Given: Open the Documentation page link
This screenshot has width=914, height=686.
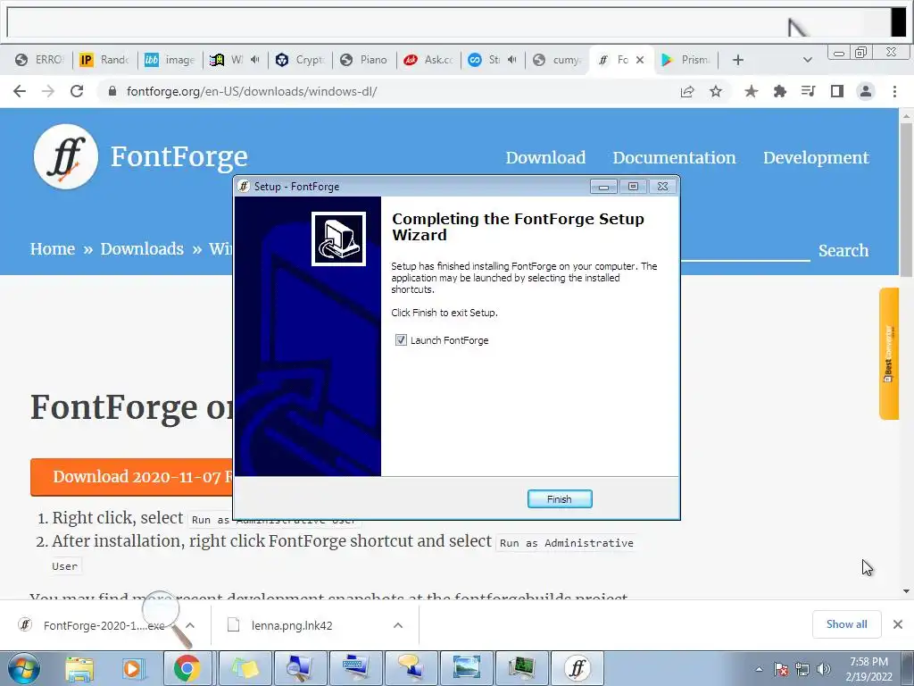Looking at the screenshot, I should (675, 157).
